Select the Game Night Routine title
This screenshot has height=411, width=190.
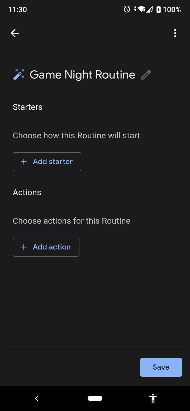point(82,75)
